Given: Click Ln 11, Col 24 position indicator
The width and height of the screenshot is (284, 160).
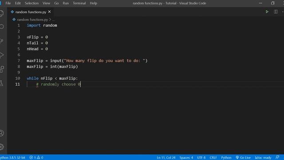Looking at the screenshot, I should pyautogui.click(x=166, y=157).
